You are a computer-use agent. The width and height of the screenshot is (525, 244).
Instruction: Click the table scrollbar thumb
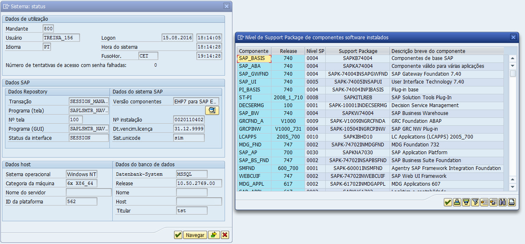pos(513,74)
